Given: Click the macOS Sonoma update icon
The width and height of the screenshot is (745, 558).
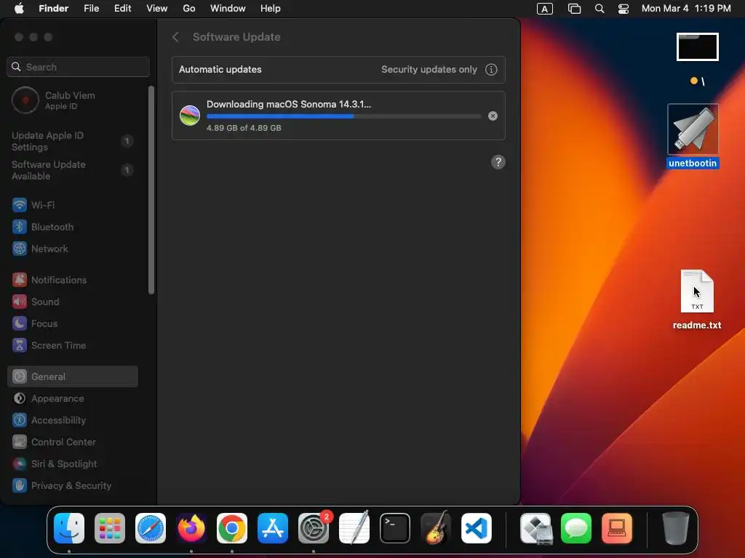Looking at the screenshot, I should click(190, 116).
